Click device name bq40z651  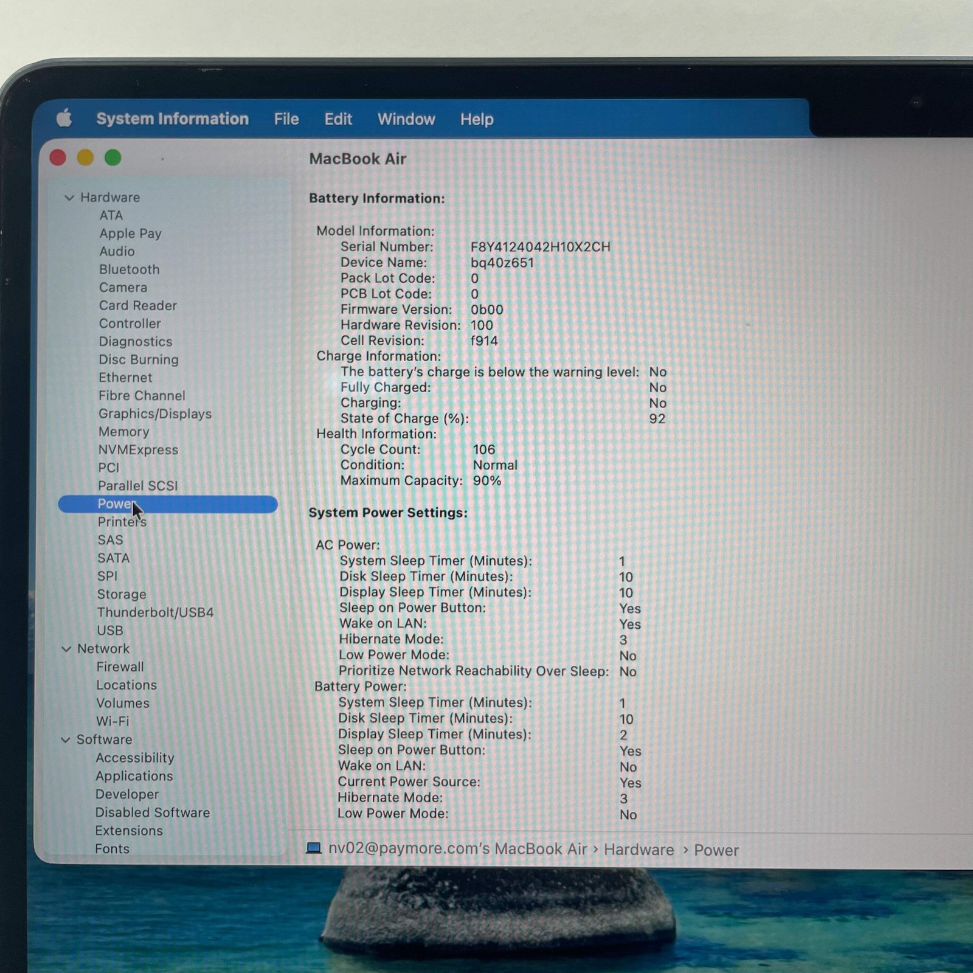tap(502, 263)
